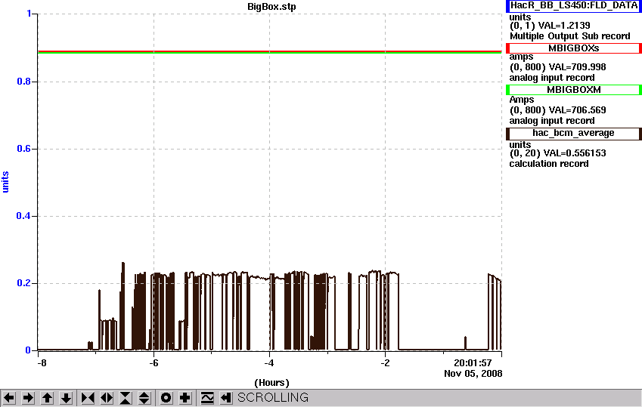
Task: Pan the graph down with the down arrow
Action: click(x=66, y=398)
